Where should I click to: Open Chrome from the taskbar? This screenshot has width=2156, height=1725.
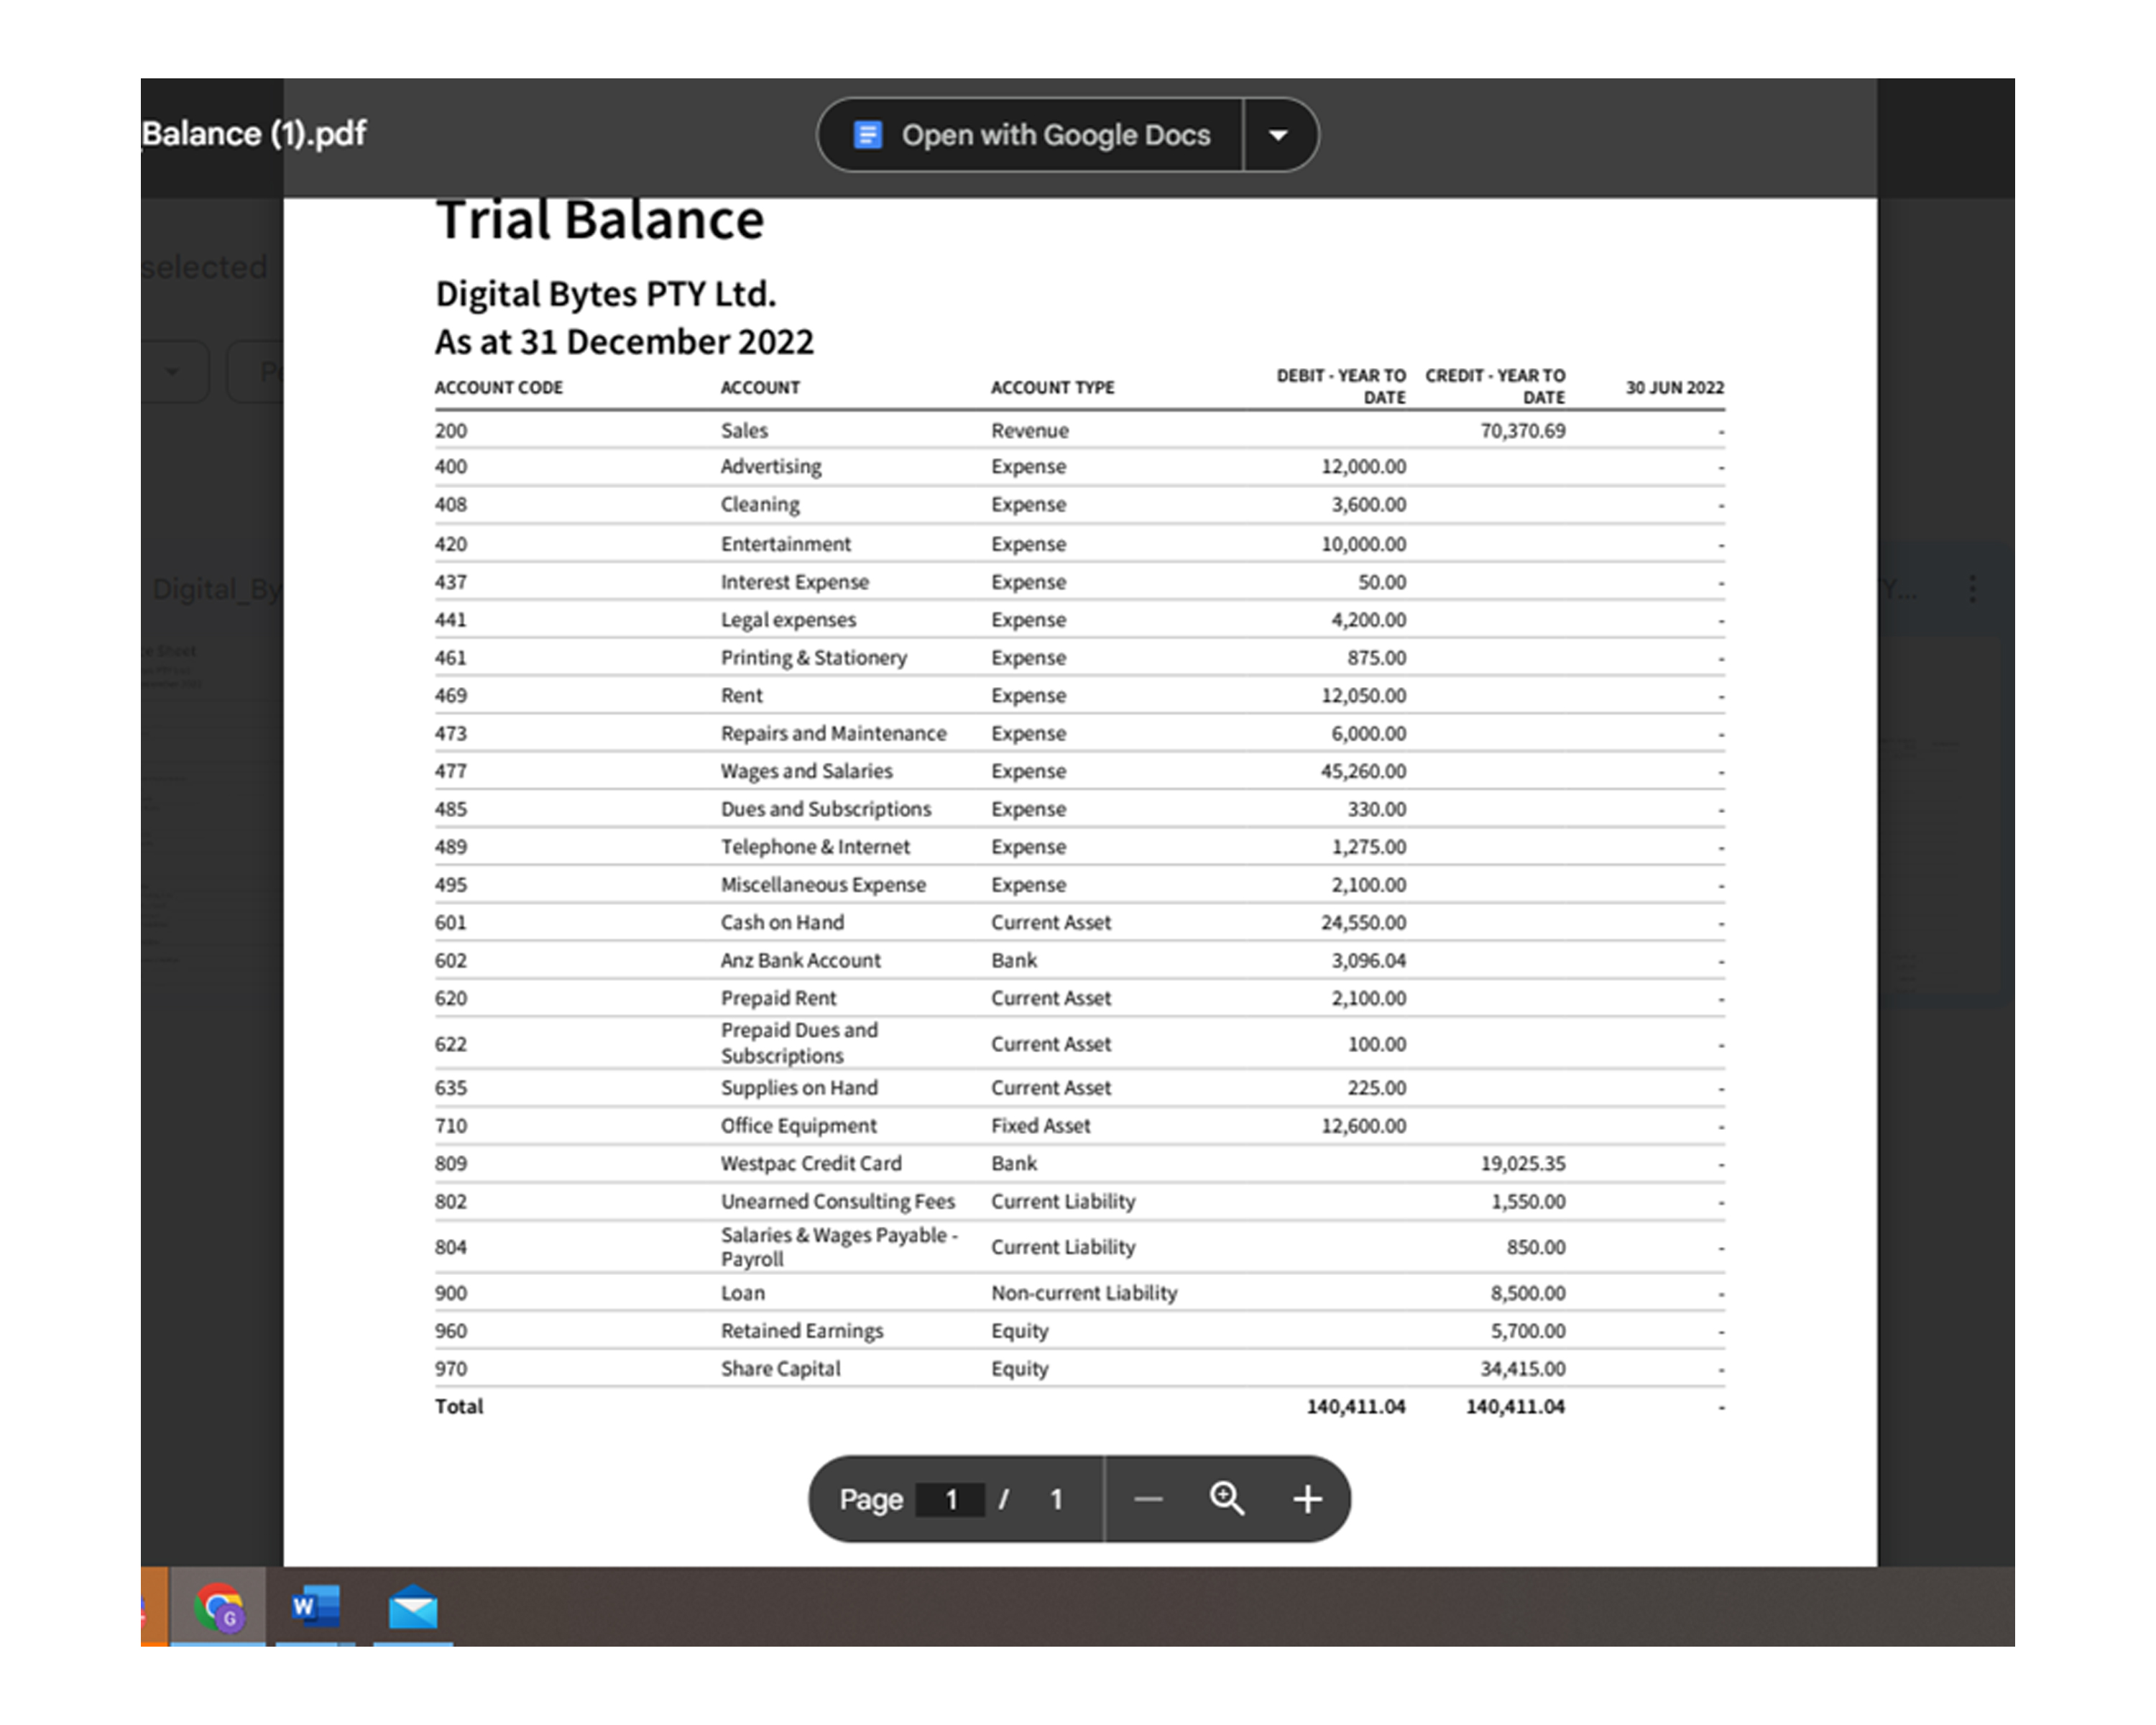pyautogui.click(x=219, y=1607)
